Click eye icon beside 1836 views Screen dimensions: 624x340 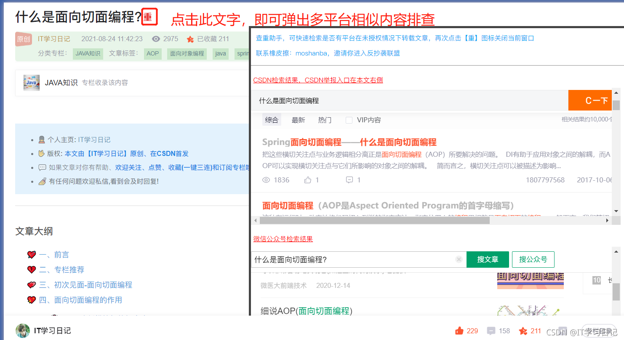click(266, 180)
